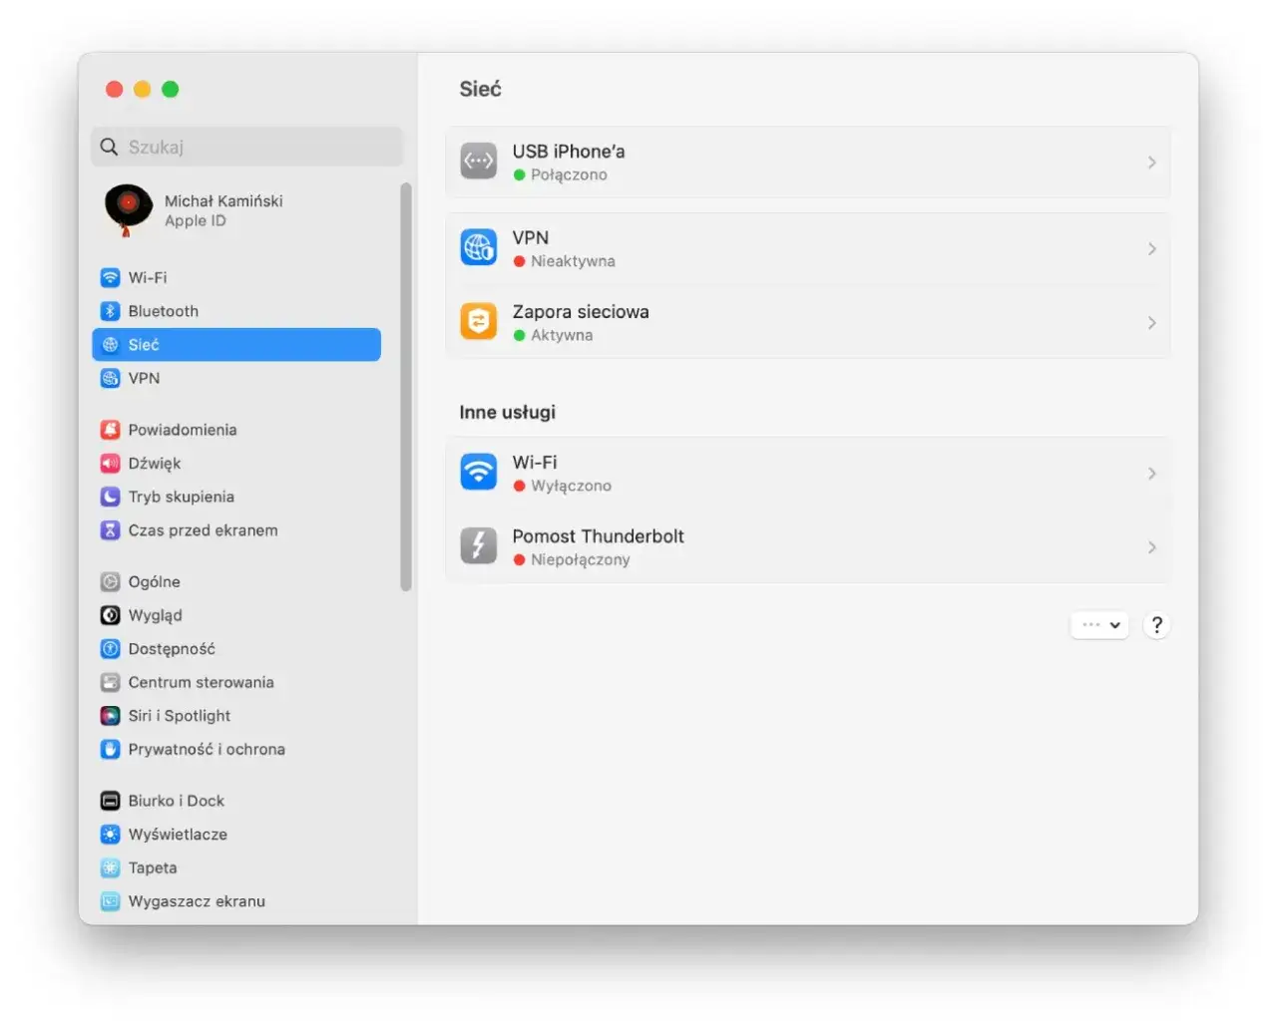Click the Szukaj search field

tap(245, 147)
